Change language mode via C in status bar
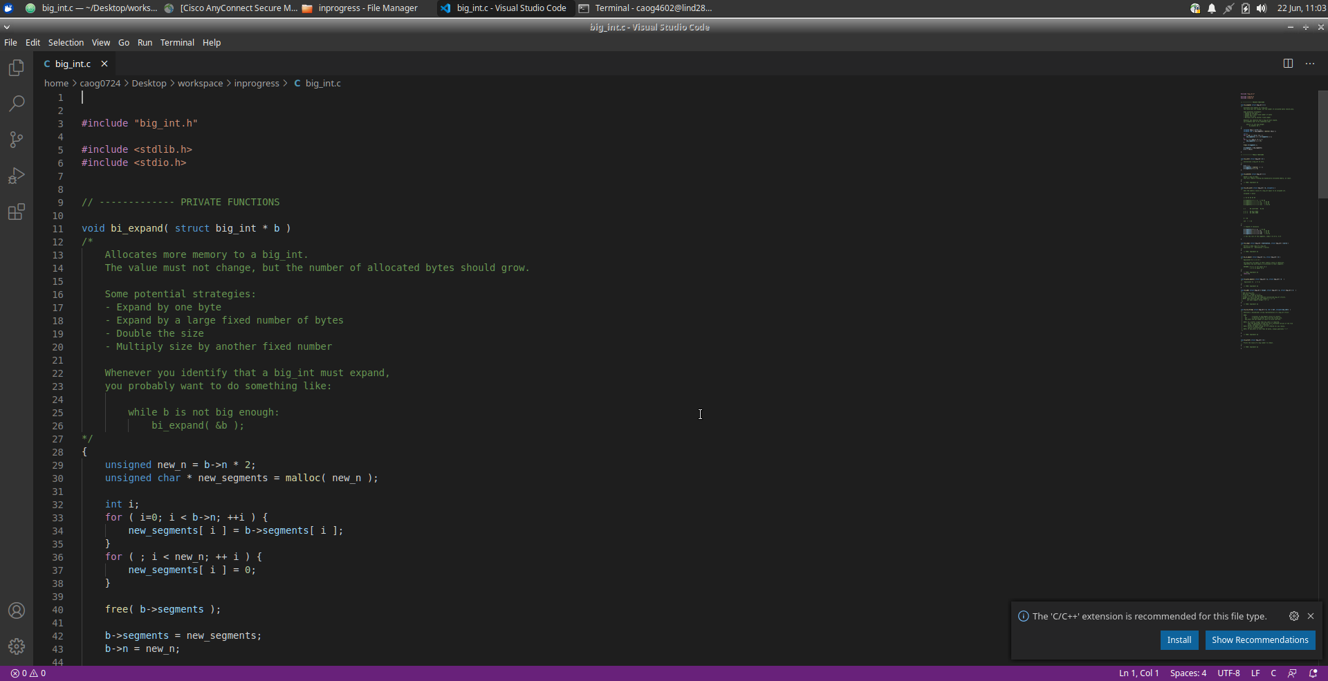 (1273, 673)
